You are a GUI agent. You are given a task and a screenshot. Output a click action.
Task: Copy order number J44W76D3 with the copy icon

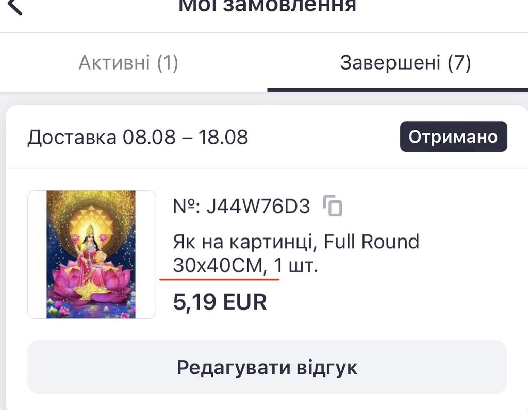[x=333, y=206]
